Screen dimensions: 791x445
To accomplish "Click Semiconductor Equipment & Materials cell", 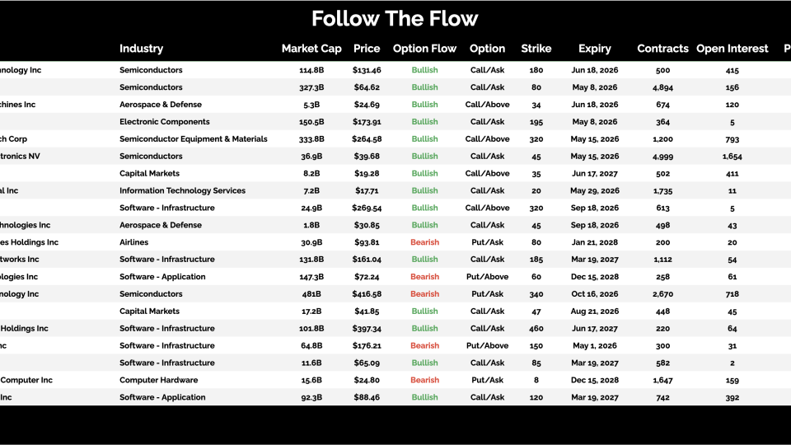I will [x=193, y=139].
